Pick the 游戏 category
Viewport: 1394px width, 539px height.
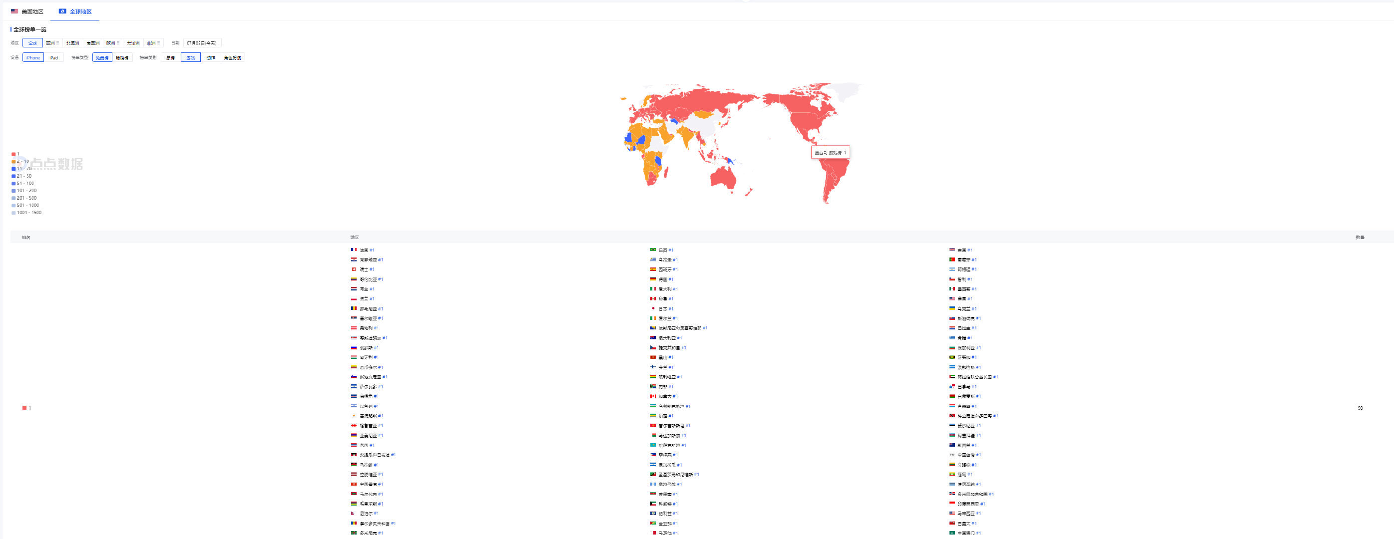pyautogui.click(x=190, y=58)
